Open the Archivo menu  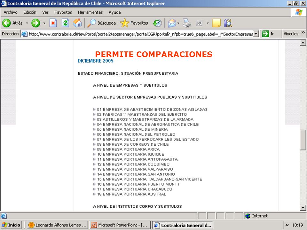(x=10, y=12)
